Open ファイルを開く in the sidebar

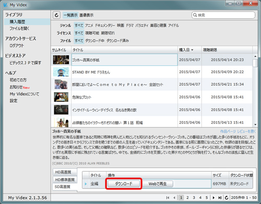[x=19, y=29]
